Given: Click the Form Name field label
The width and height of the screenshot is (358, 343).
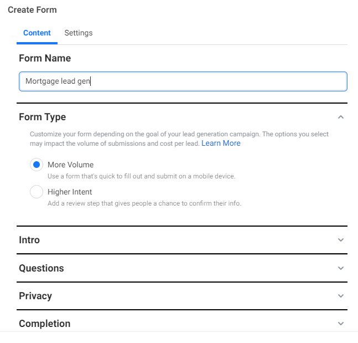Looking at the screenshot, I should 45,58.
